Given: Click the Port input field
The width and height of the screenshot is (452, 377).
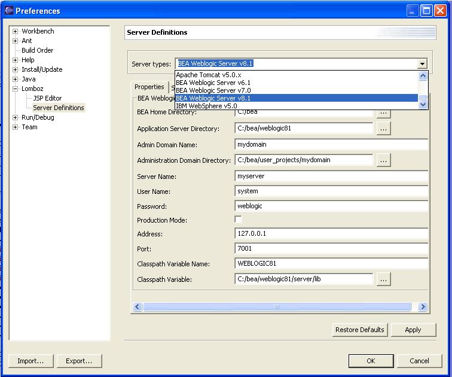Looking at the screenshot, I should pos(332,249).
